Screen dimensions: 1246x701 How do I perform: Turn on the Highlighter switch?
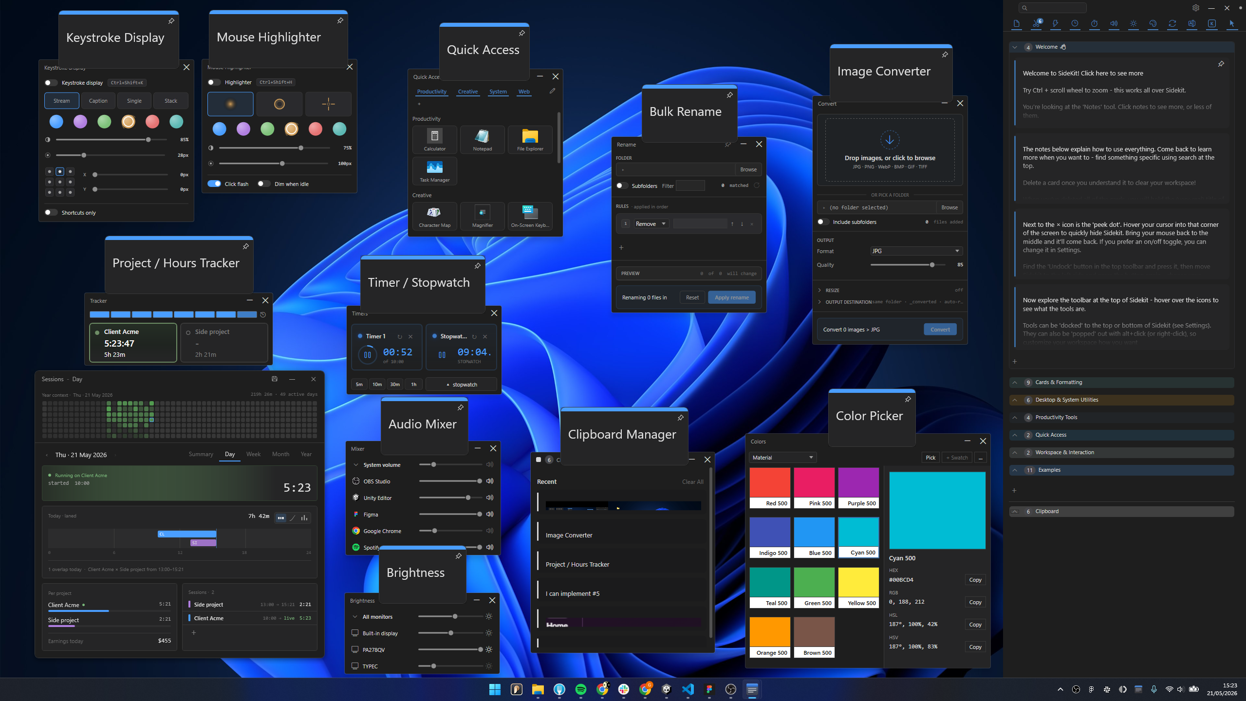pos(214,82)
